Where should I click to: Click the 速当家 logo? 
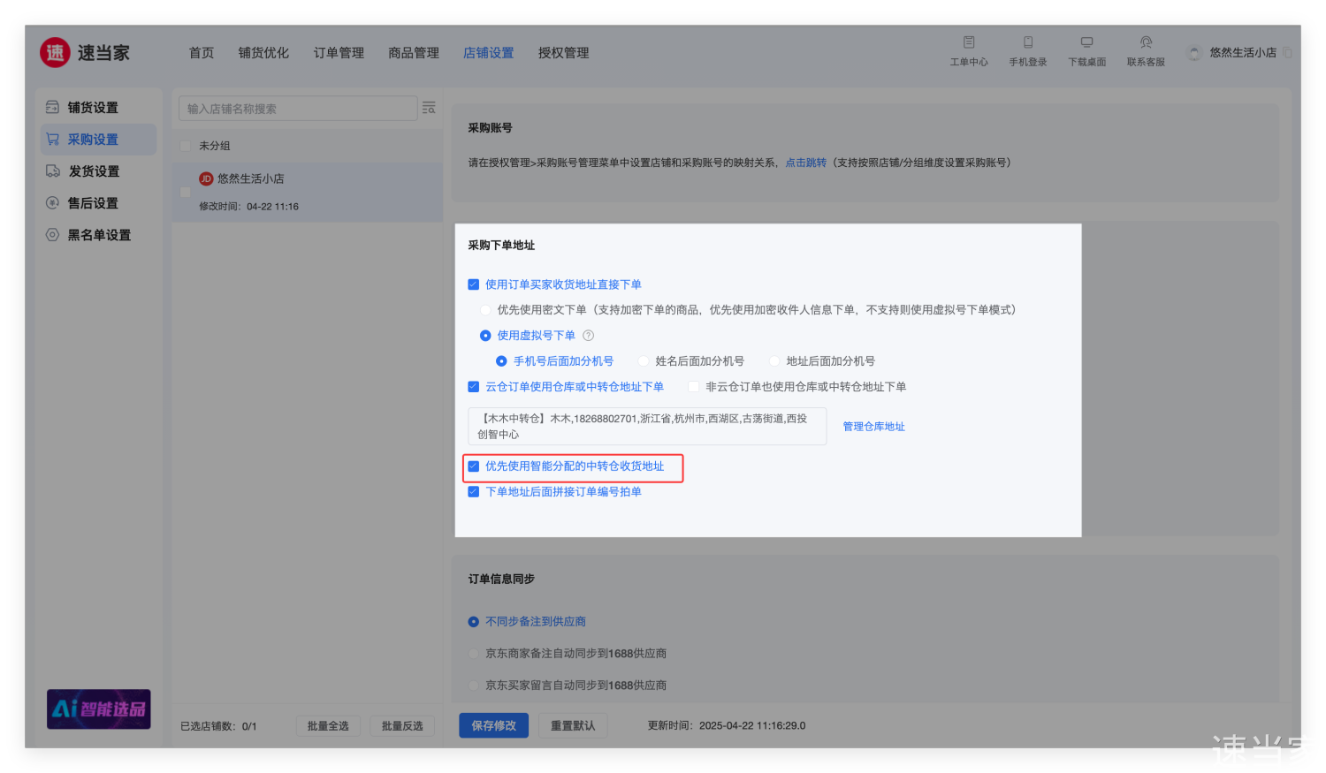[x=85, y=53]
